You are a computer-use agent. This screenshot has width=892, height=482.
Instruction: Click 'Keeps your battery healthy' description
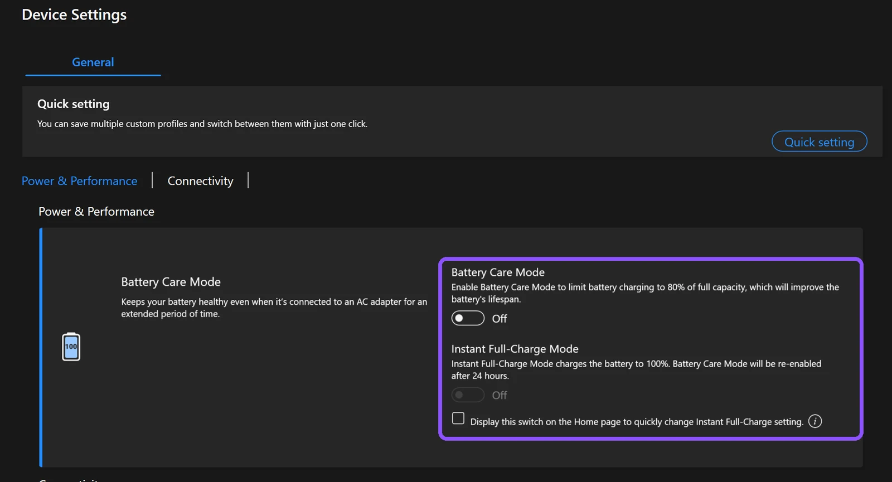(274, 308)
